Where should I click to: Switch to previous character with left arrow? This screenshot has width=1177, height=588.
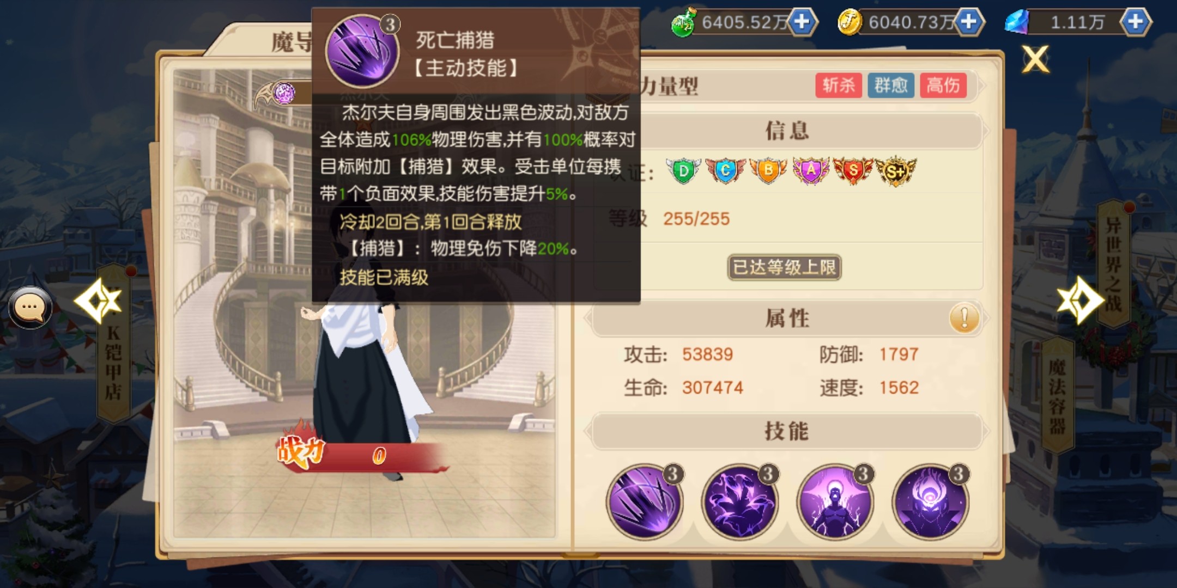[x=98, y=301]
